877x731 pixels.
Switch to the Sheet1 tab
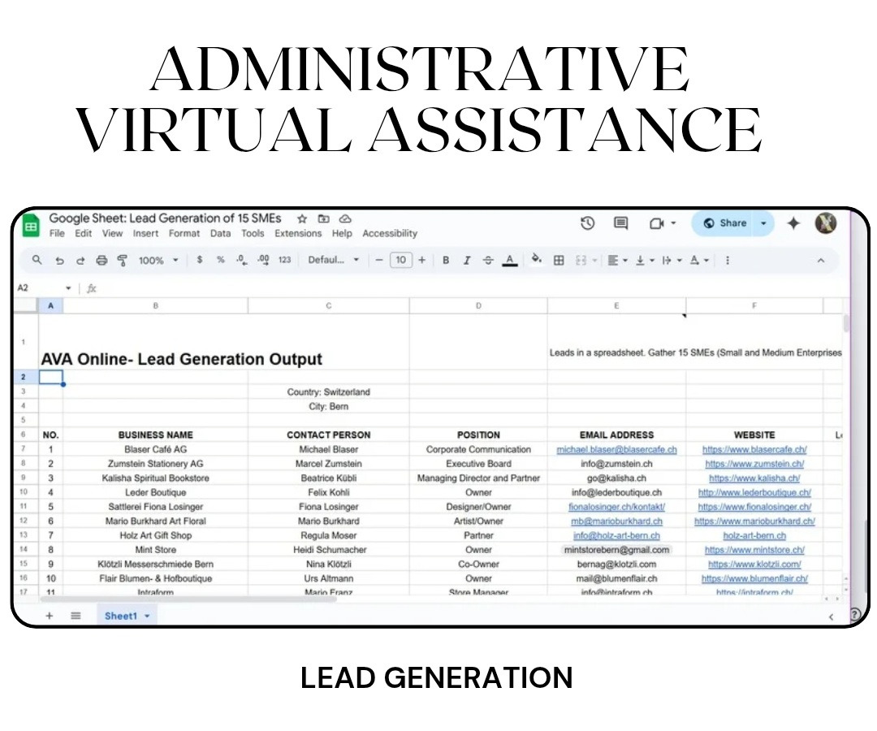[121, 616]
